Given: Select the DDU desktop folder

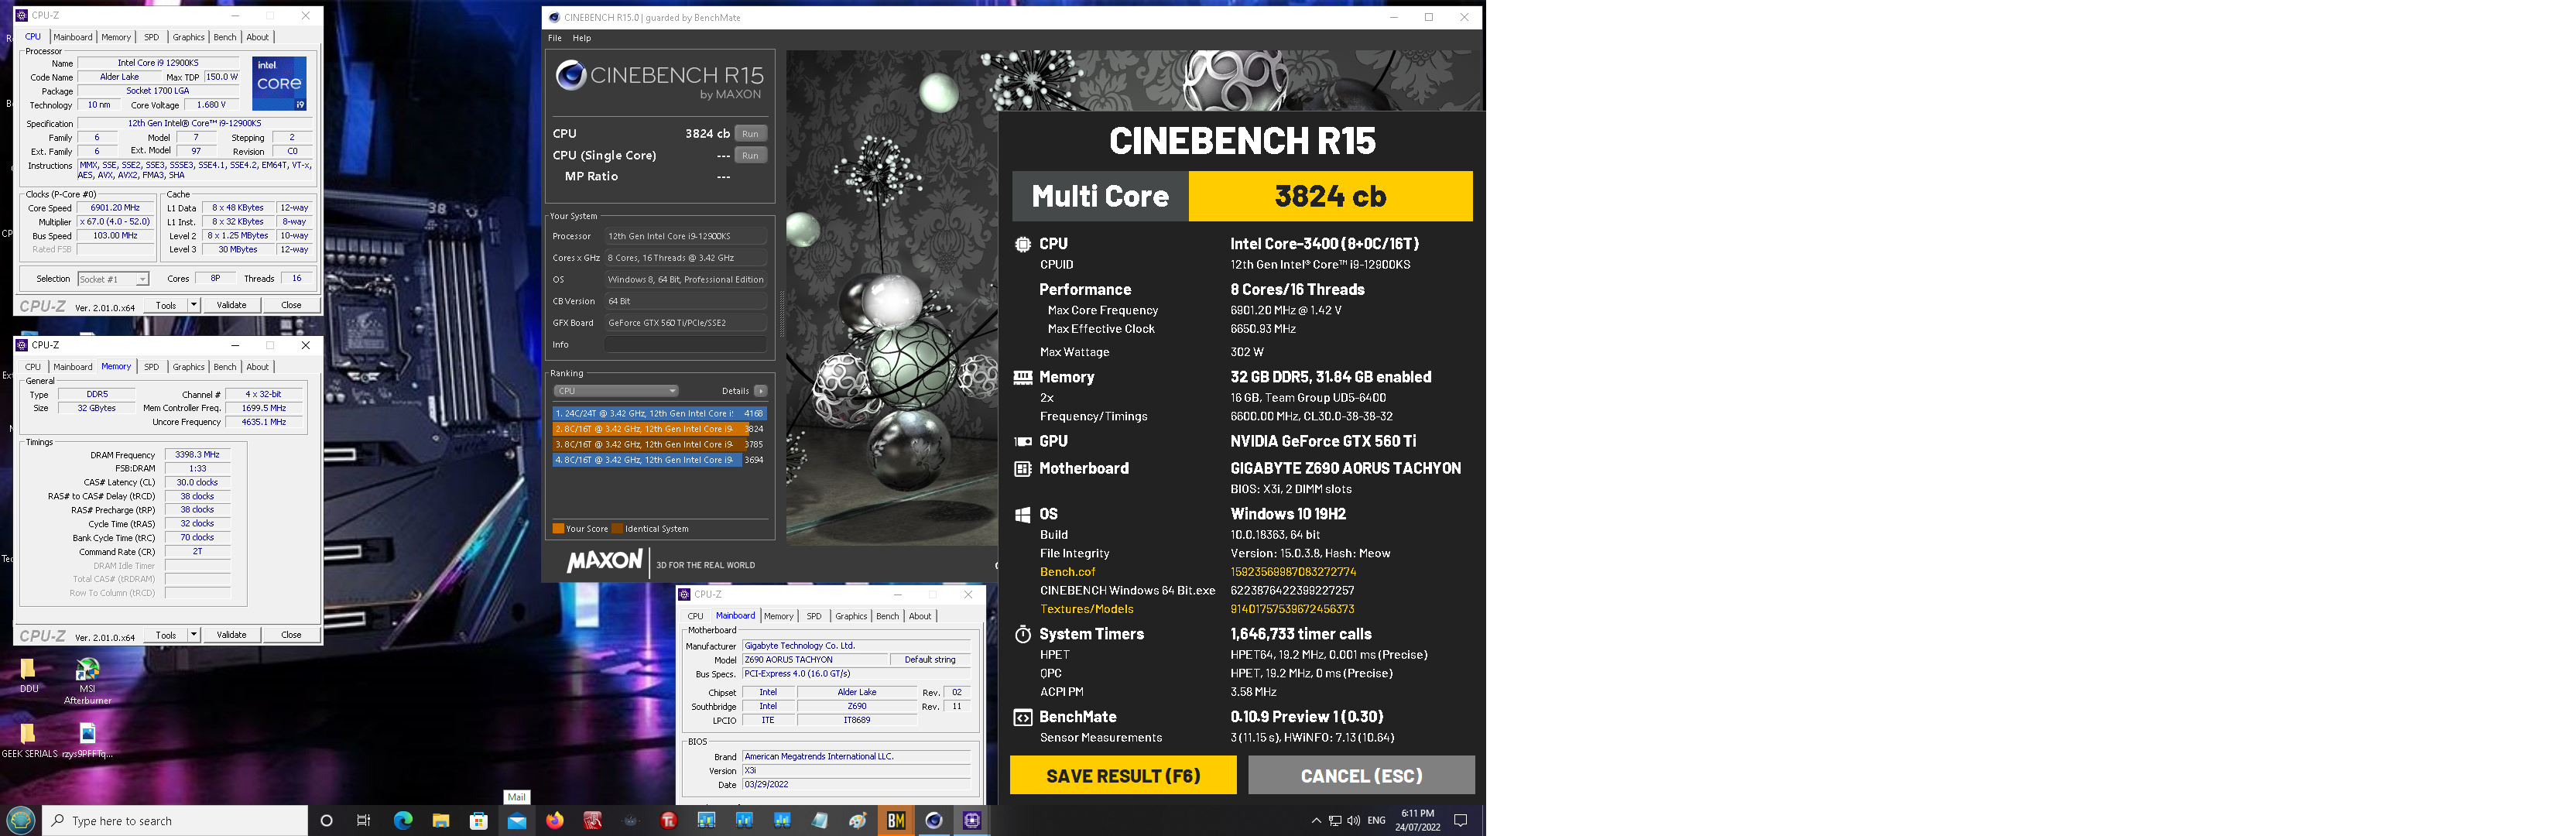Looking at the screenshot, I should coord(29,676).
